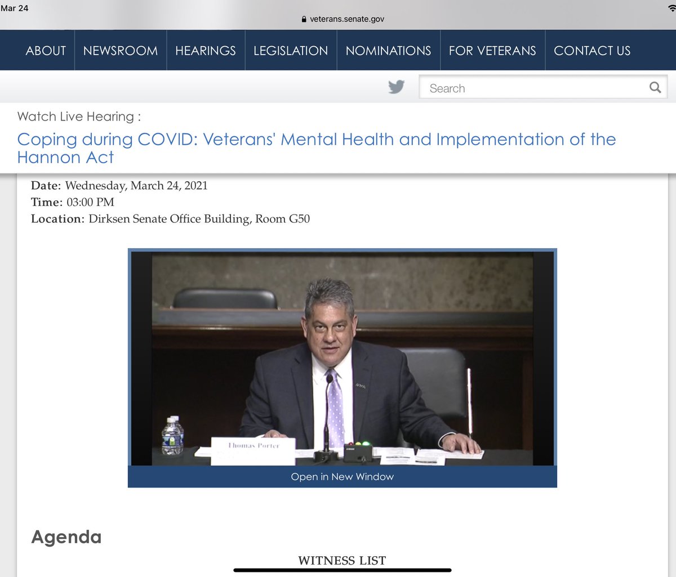
Task: Click Open in New Window button
Action: coord(343,477)
